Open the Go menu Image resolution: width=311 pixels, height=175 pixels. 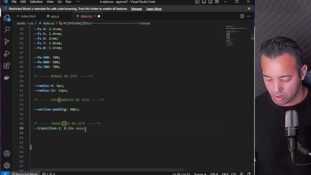(x=59, y=2)
